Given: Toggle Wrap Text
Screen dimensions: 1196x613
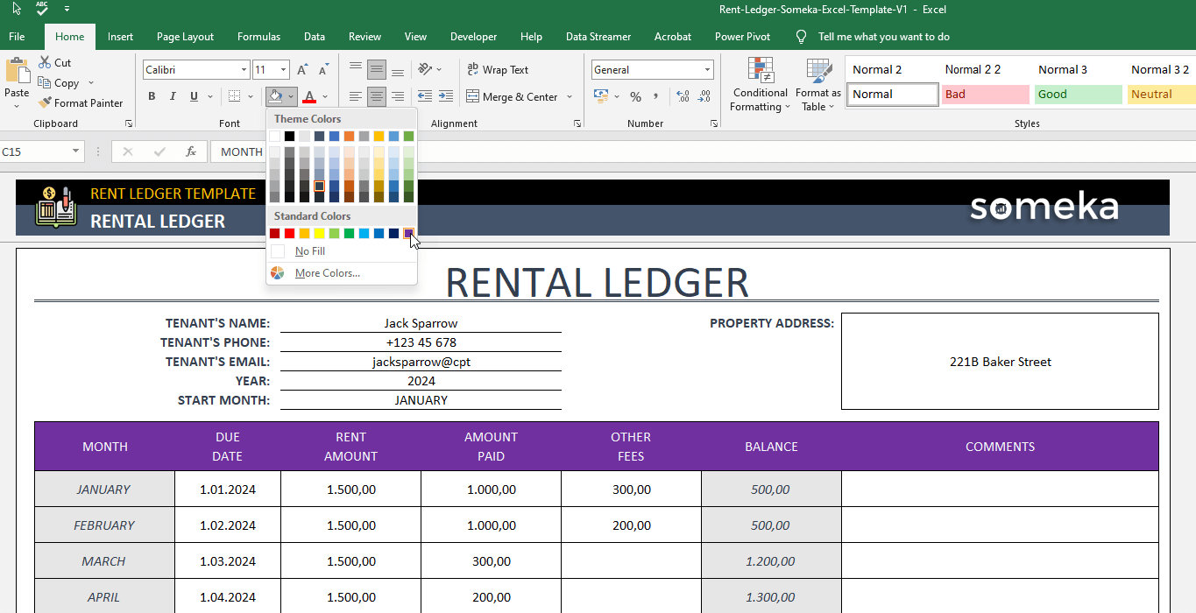Looking at the screenshot, I should tap(498, 69).
